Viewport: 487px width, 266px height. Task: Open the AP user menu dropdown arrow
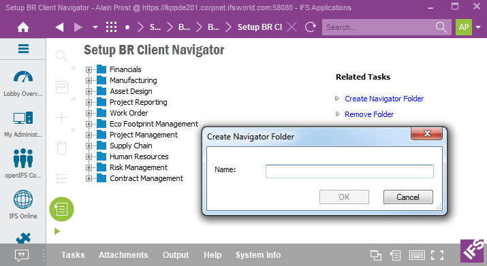(x=478, y=27)
